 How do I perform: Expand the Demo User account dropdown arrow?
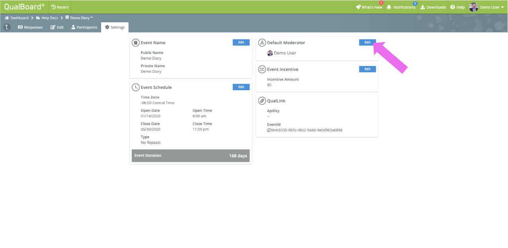tap(502, 7)
